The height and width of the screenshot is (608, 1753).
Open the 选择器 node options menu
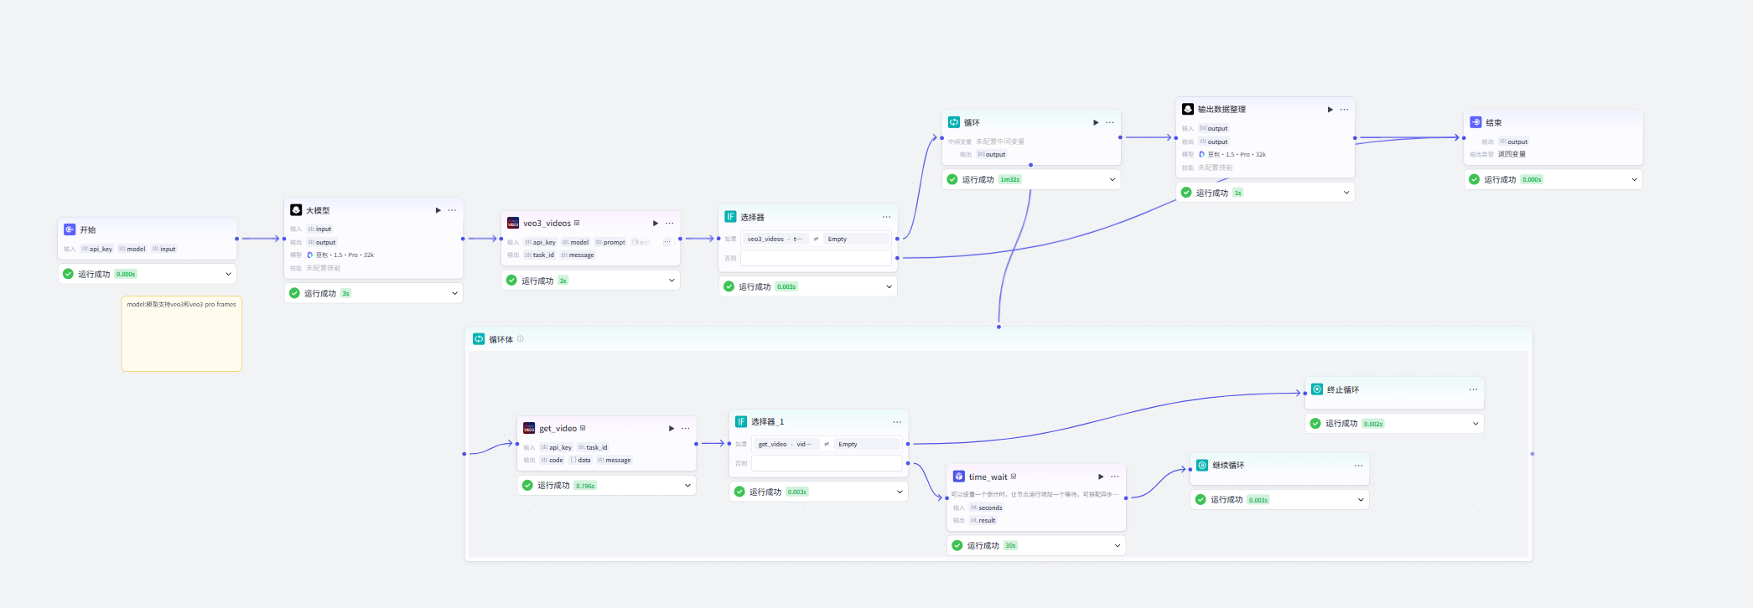pyautogui.click(x=886, y=217)
